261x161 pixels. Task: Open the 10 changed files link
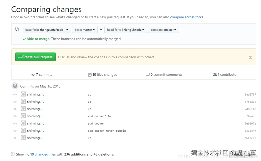[43, 154]
